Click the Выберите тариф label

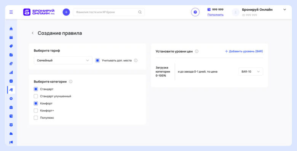pos(47,51)
